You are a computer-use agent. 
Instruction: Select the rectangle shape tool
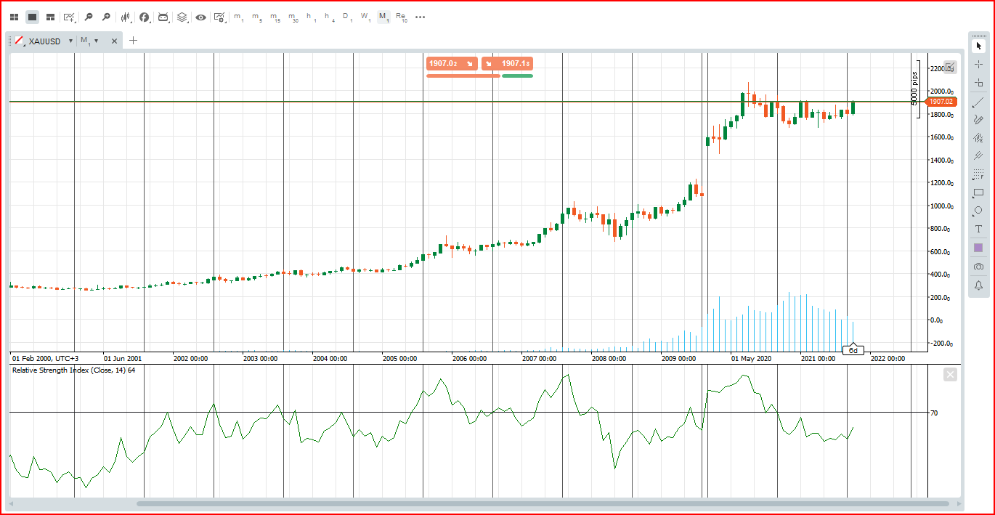(x=978, y=193)
